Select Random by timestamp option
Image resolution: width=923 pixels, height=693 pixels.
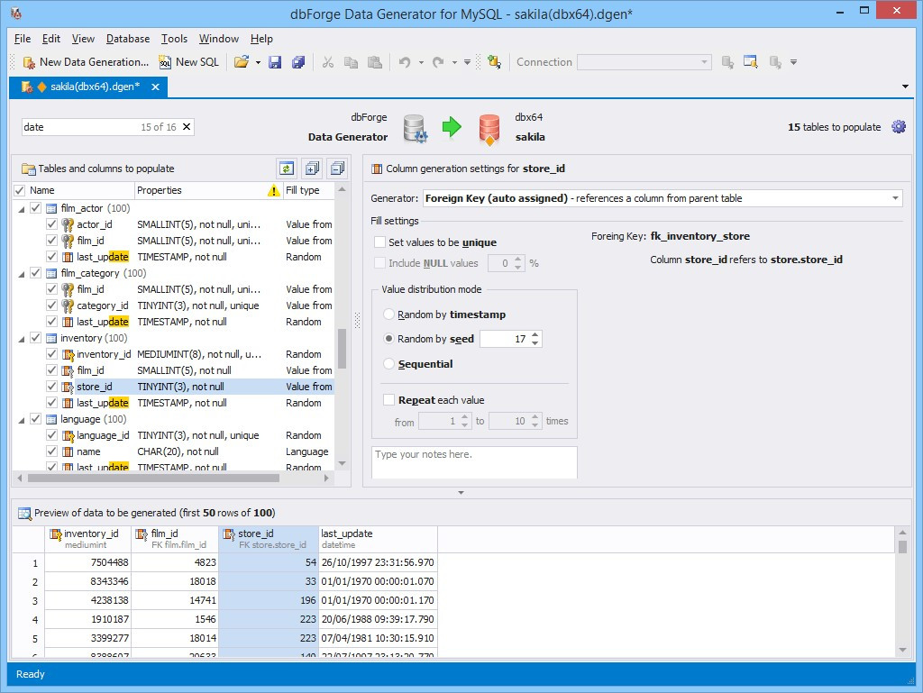tap(388, 315)
